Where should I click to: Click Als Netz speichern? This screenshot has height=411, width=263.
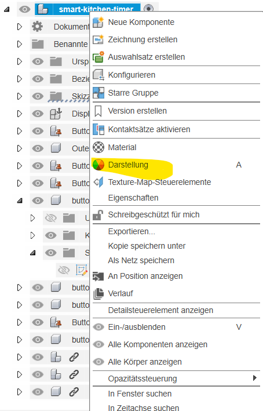click(141, 260)
